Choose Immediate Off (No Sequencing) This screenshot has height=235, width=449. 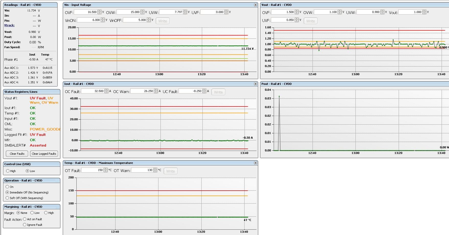[x=7, y=192]
